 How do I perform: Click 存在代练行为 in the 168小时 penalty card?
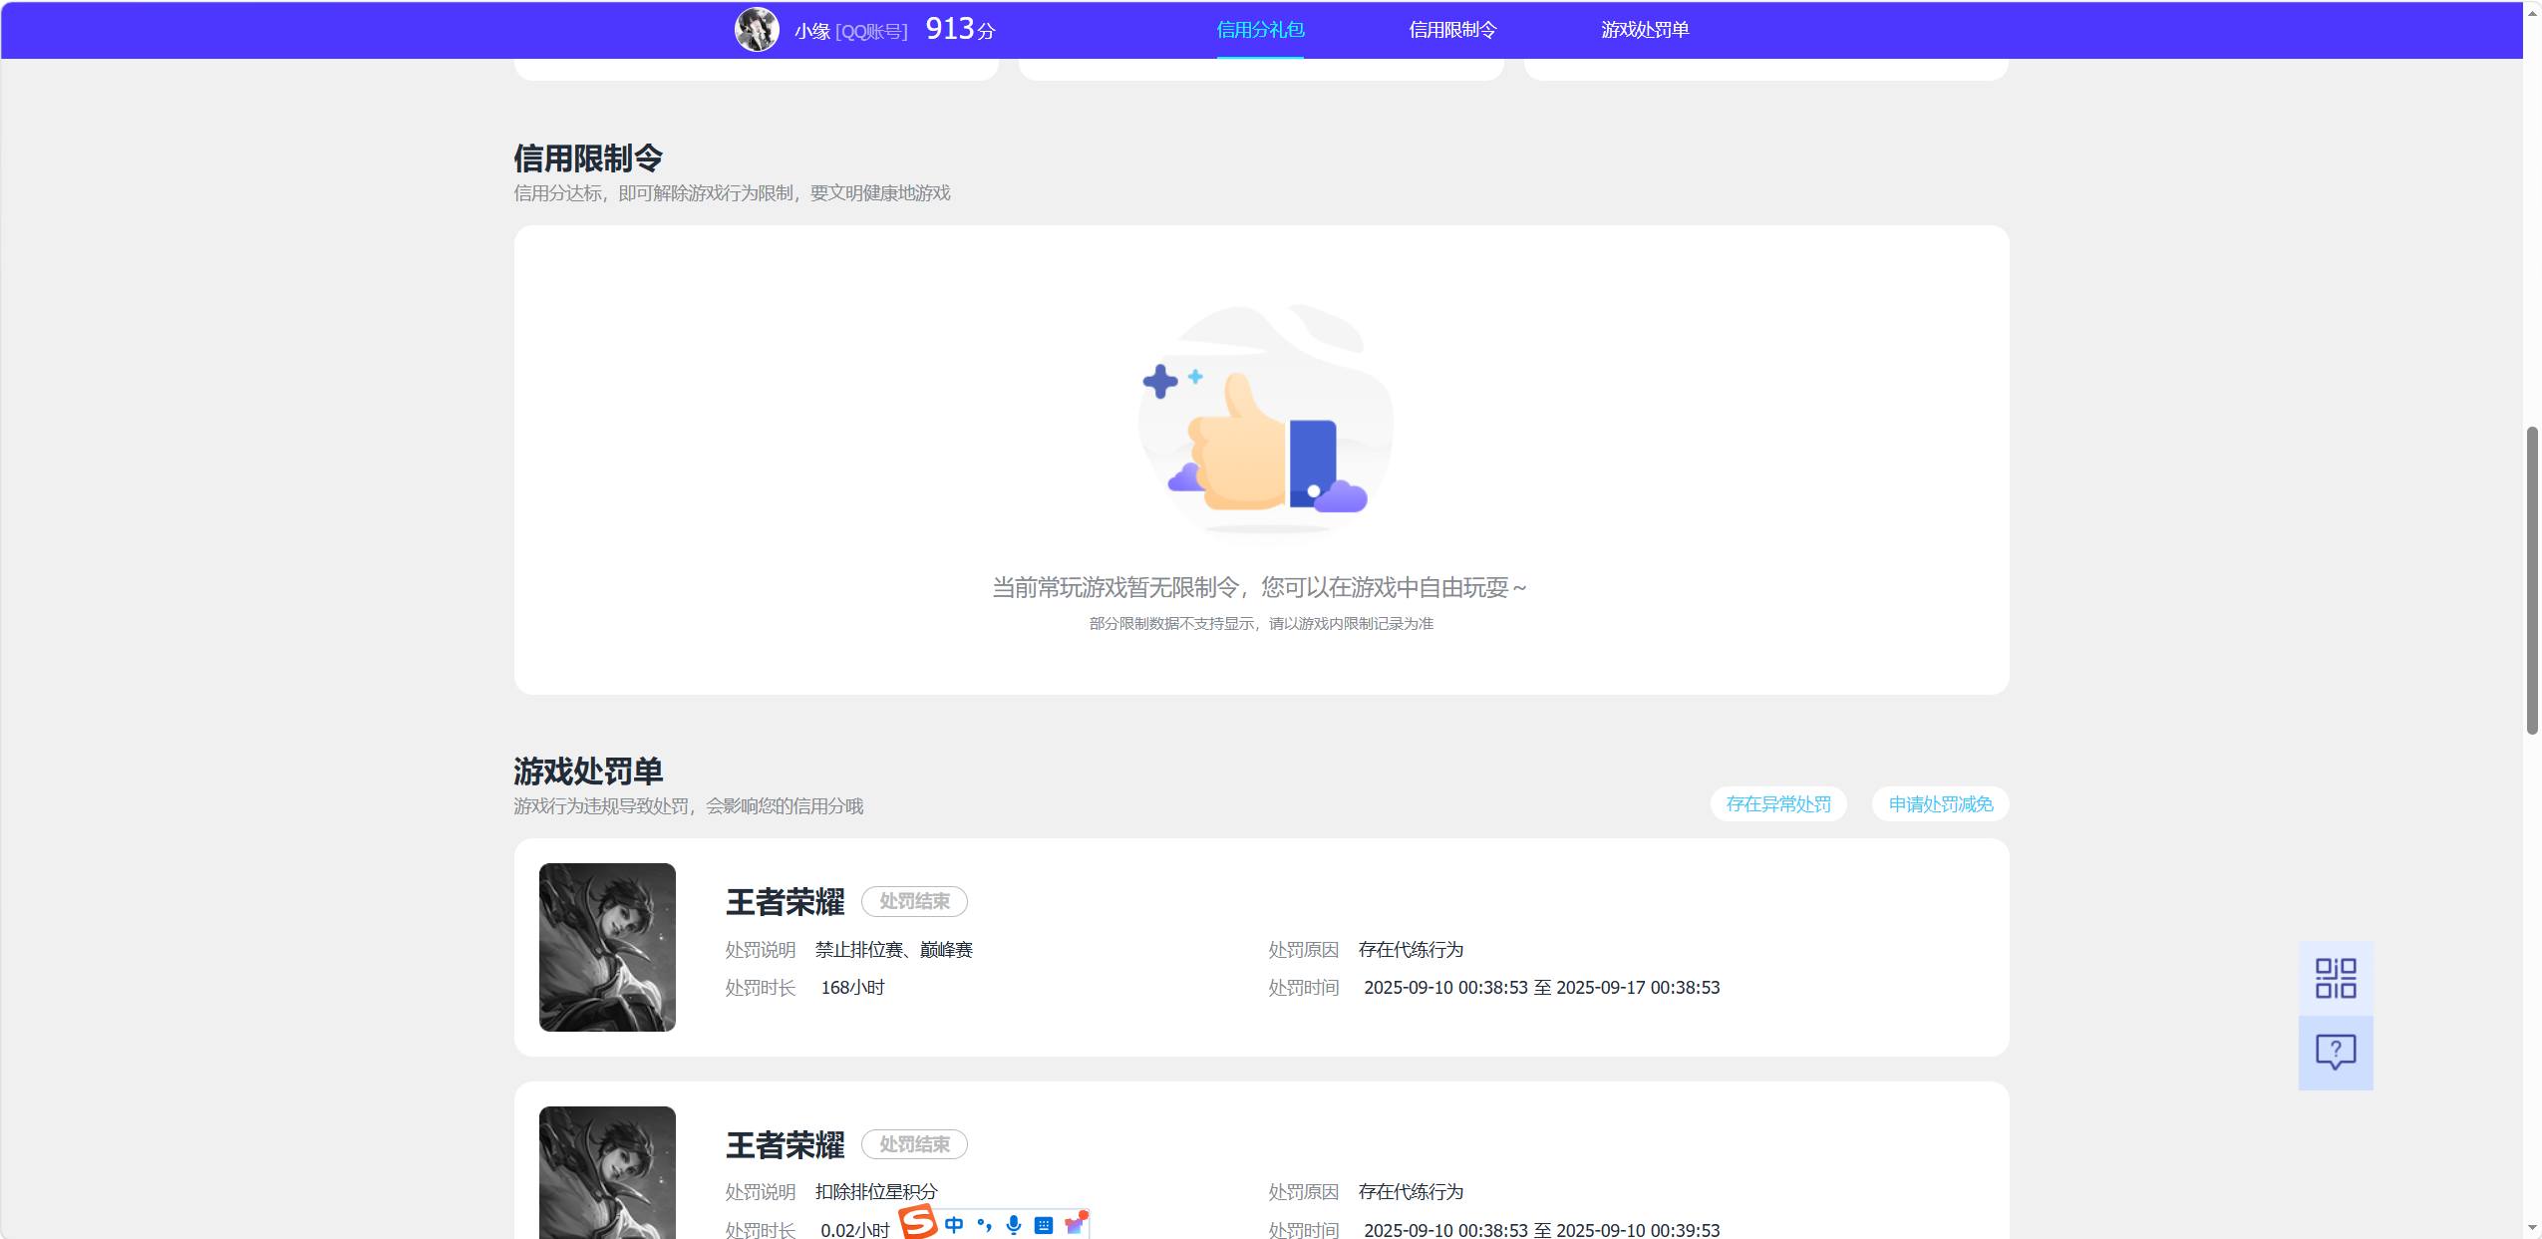1411,950
